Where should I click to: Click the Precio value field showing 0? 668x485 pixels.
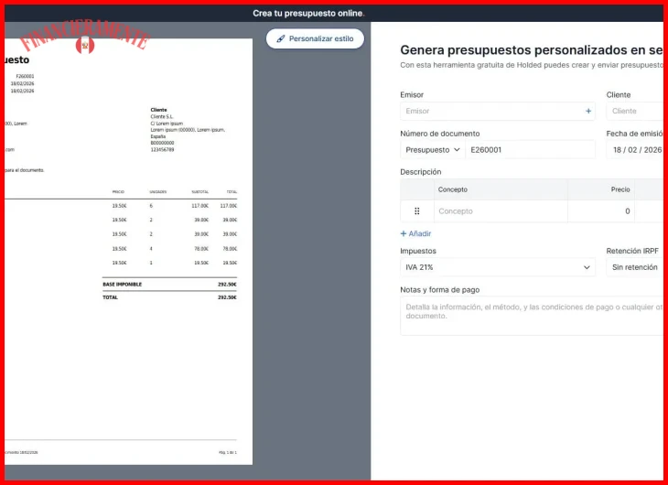(601, 211)
